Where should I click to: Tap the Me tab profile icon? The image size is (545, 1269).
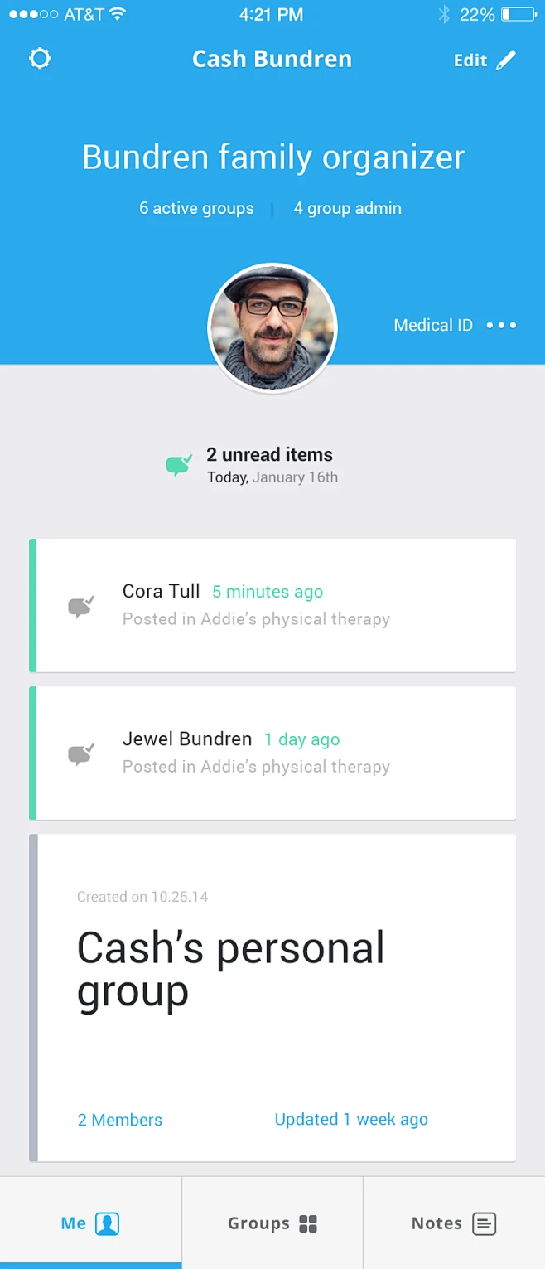tap(108, 1223)
